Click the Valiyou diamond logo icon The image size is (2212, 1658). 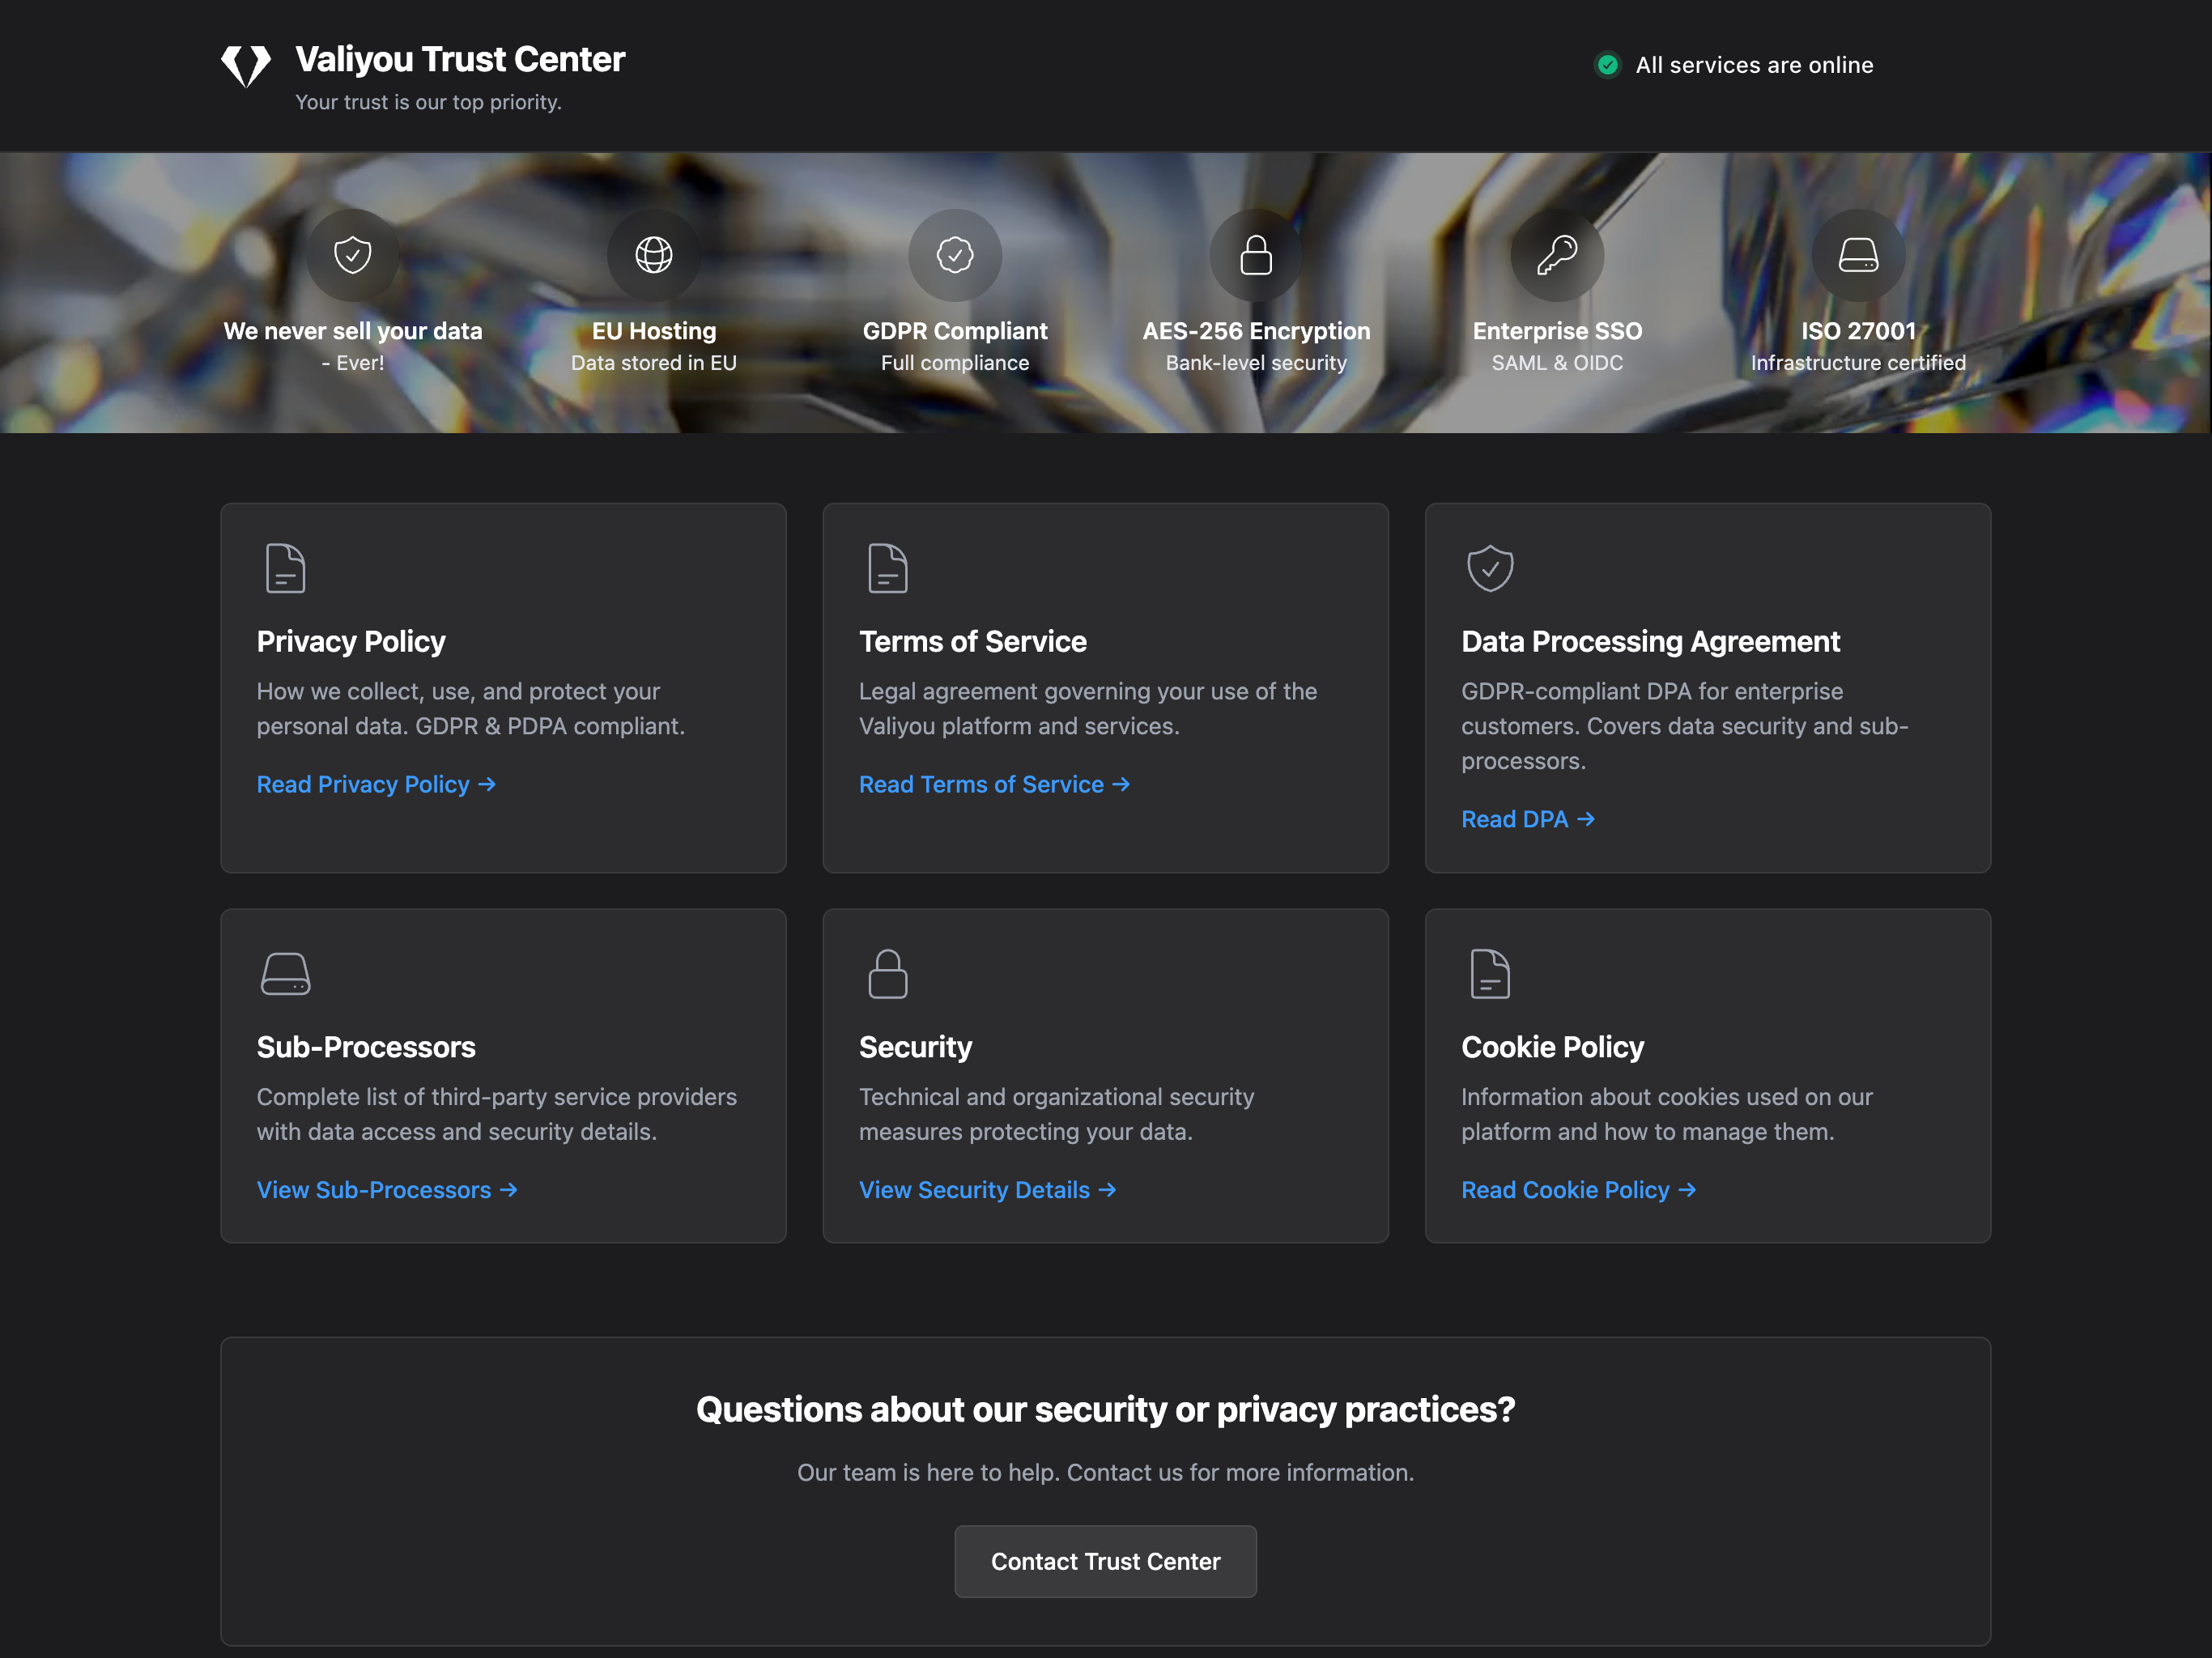245,65
